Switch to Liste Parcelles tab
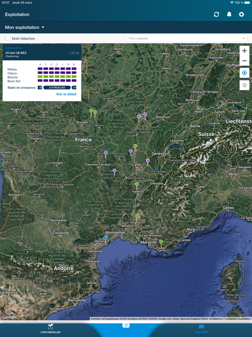252x337 pixels. (50, 329)
